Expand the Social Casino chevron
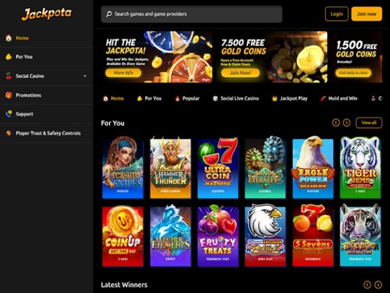The width and height of the screenshot is (390, 293). (85, 76)
